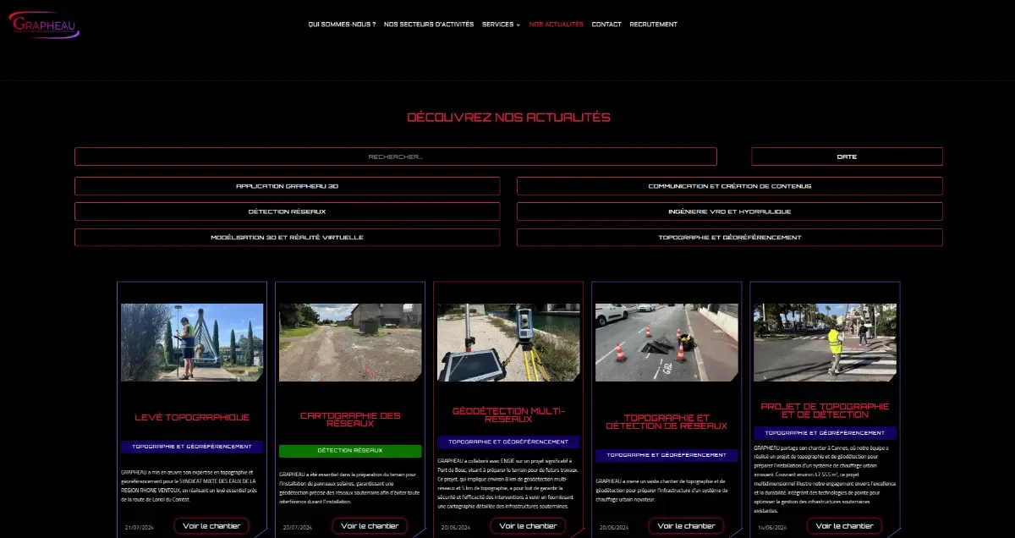Click the green Détection Réseaux tag
This screenshot has width=1015, height=538.
349,451
